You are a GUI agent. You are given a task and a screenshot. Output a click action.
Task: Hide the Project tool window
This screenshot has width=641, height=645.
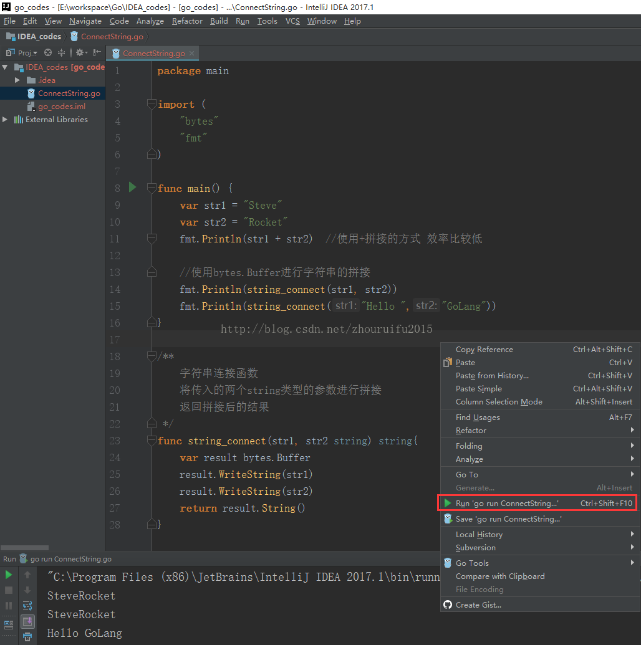97,52
